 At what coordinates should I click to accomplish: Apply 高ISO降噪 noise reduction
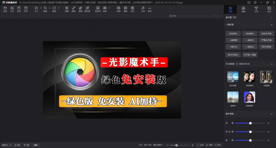pos(266,47)
